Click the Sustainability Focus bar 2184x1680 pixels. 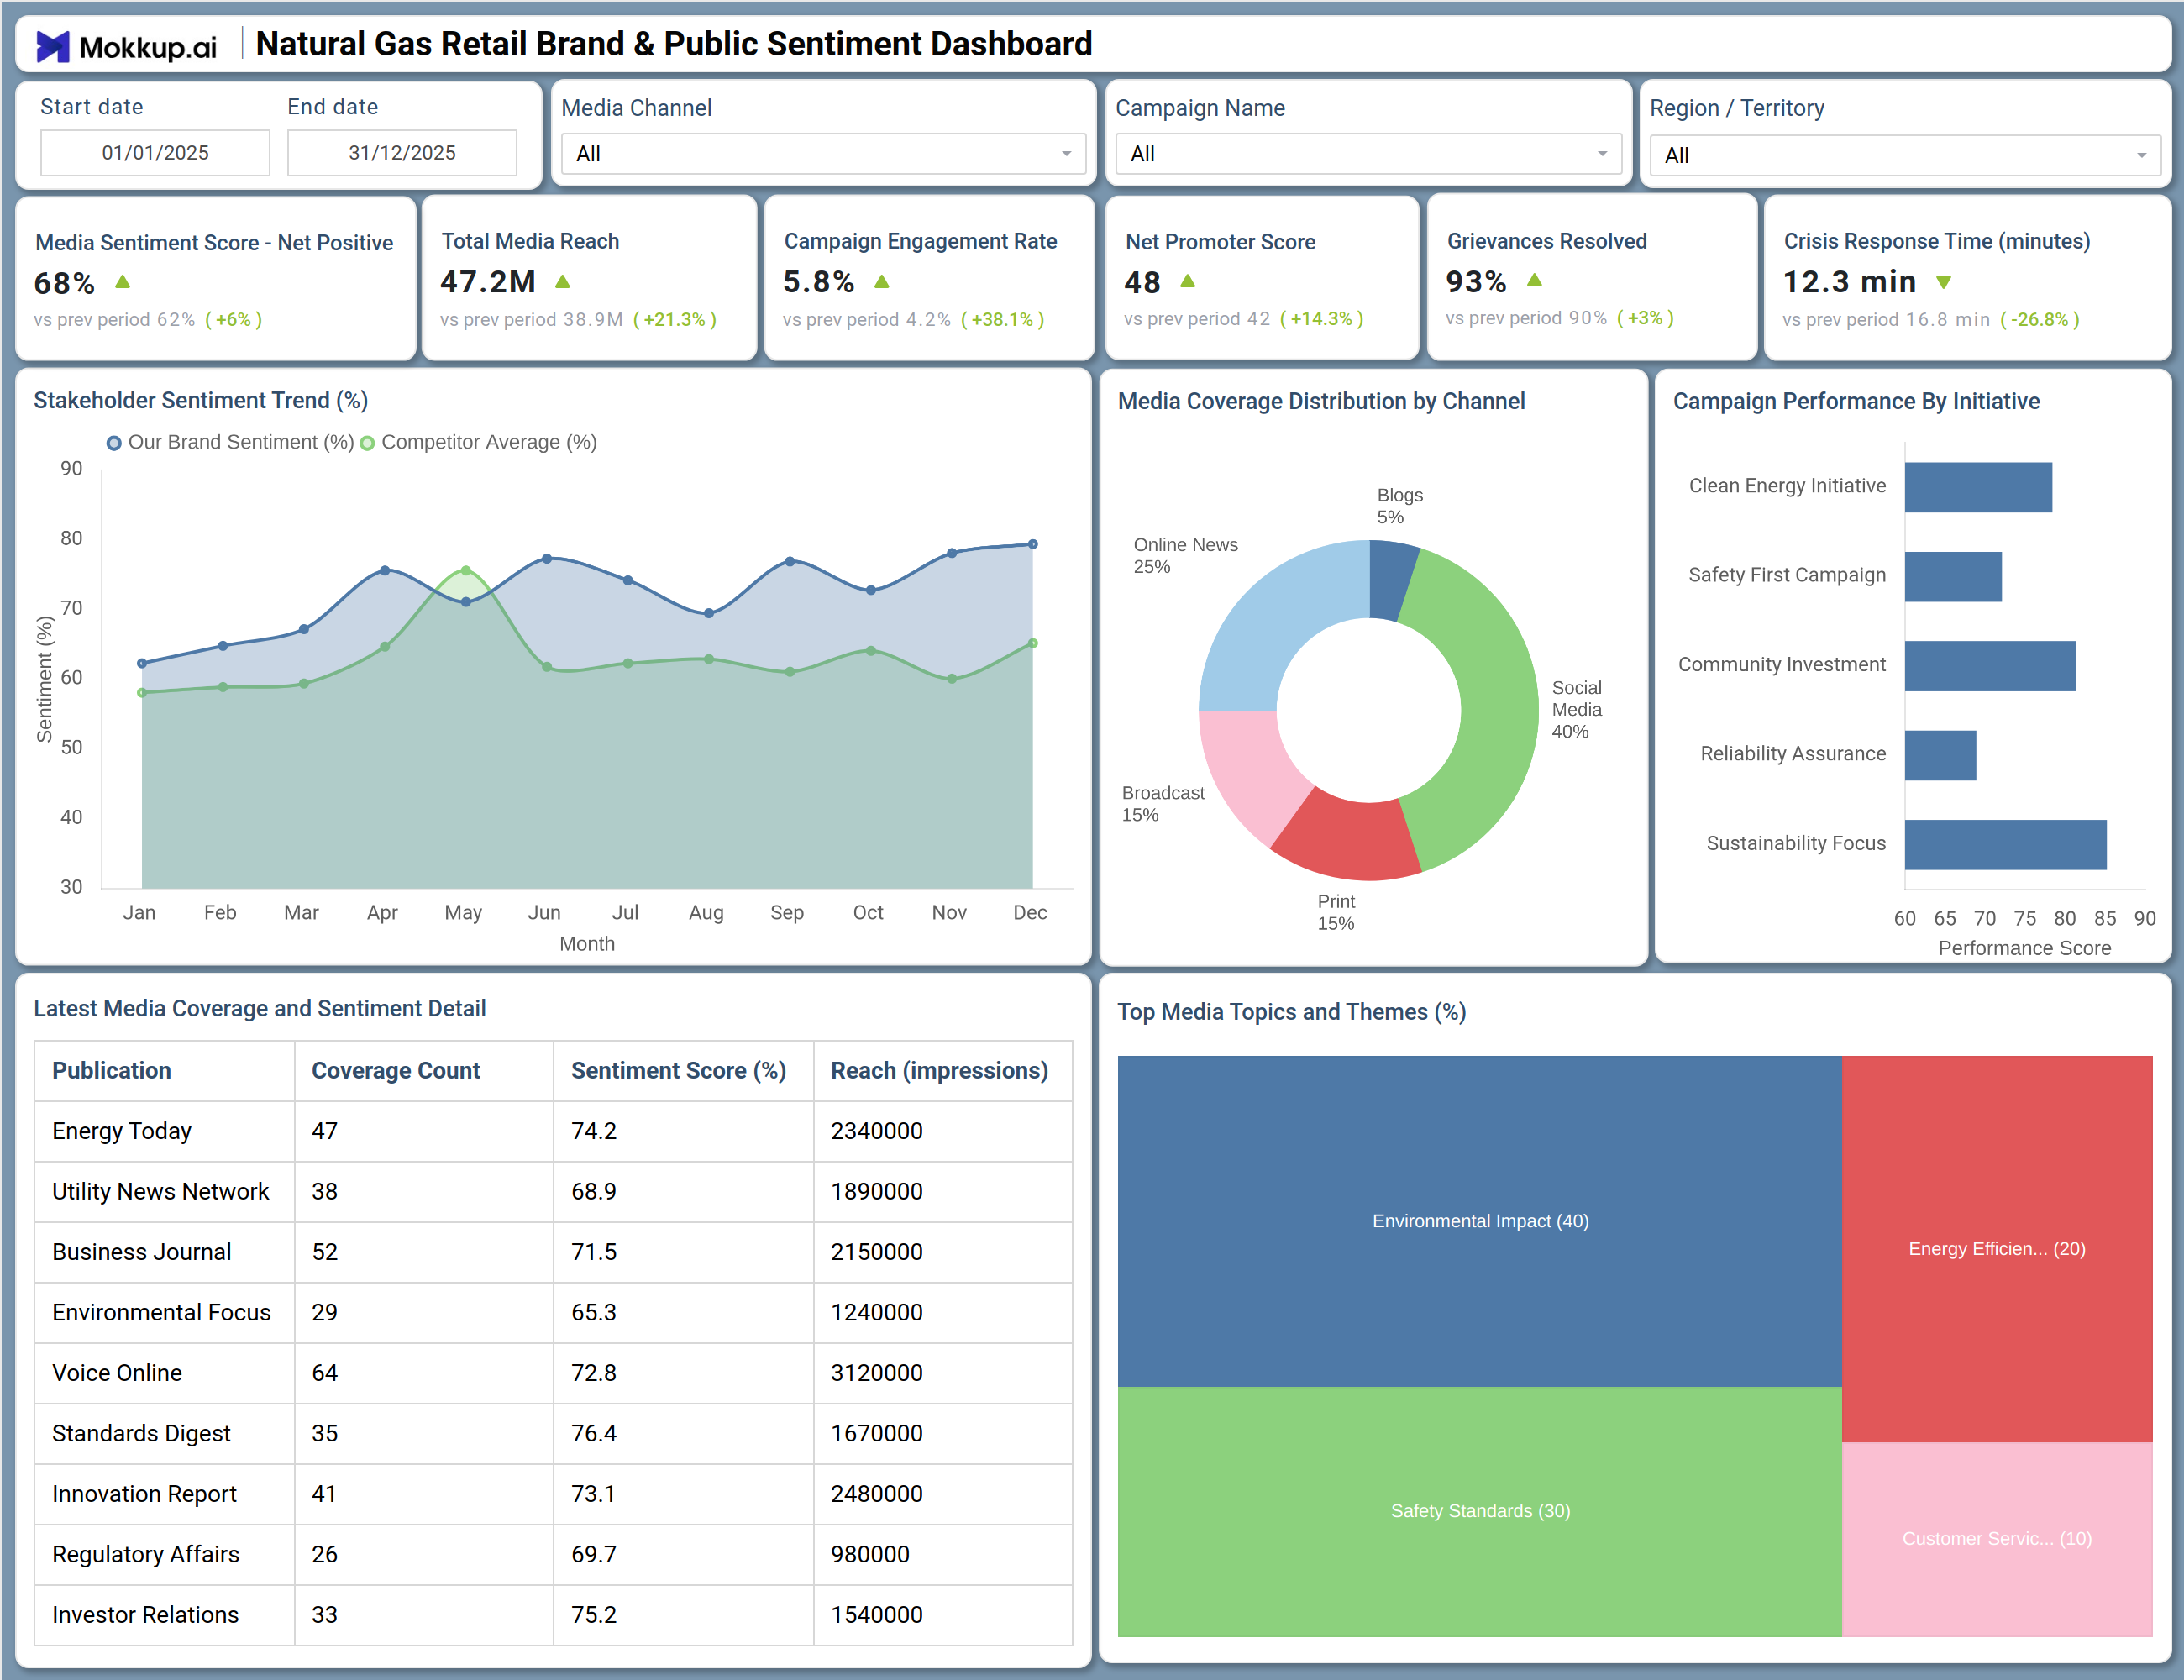click(2005, 845)
